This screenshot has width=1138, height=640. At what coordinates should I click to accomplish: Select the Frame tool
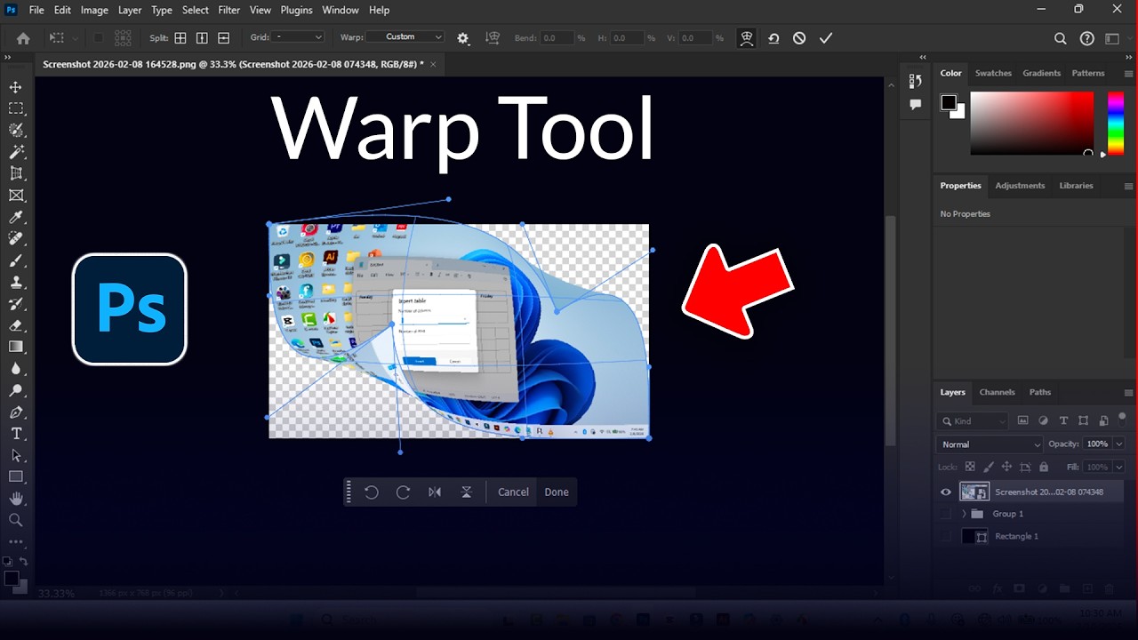[x=16, y=196]
